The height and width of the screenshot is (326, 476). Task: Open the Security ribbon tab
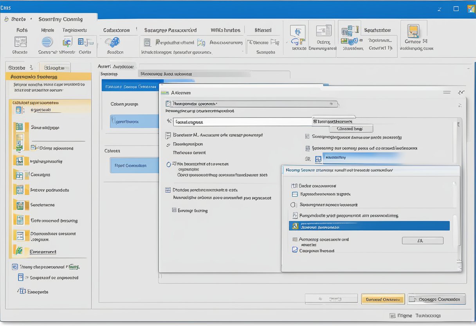coord(61,19)
